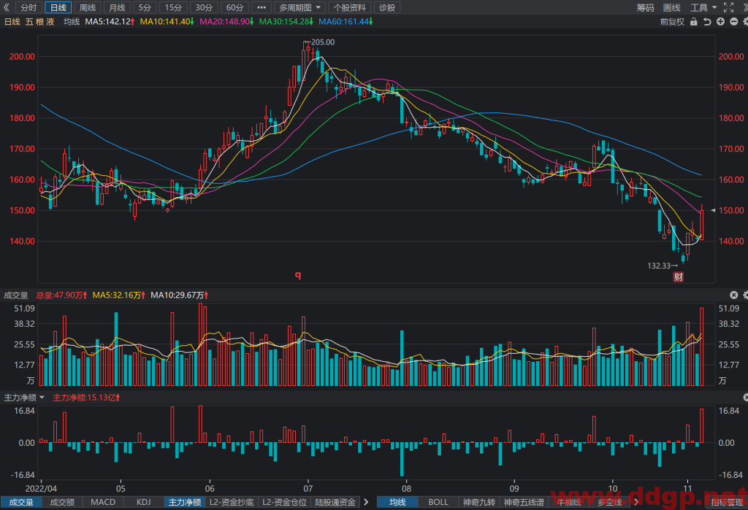Open chart settings gear icon
The width and height of the screenshot is (748, 510).
coord(745,21)
